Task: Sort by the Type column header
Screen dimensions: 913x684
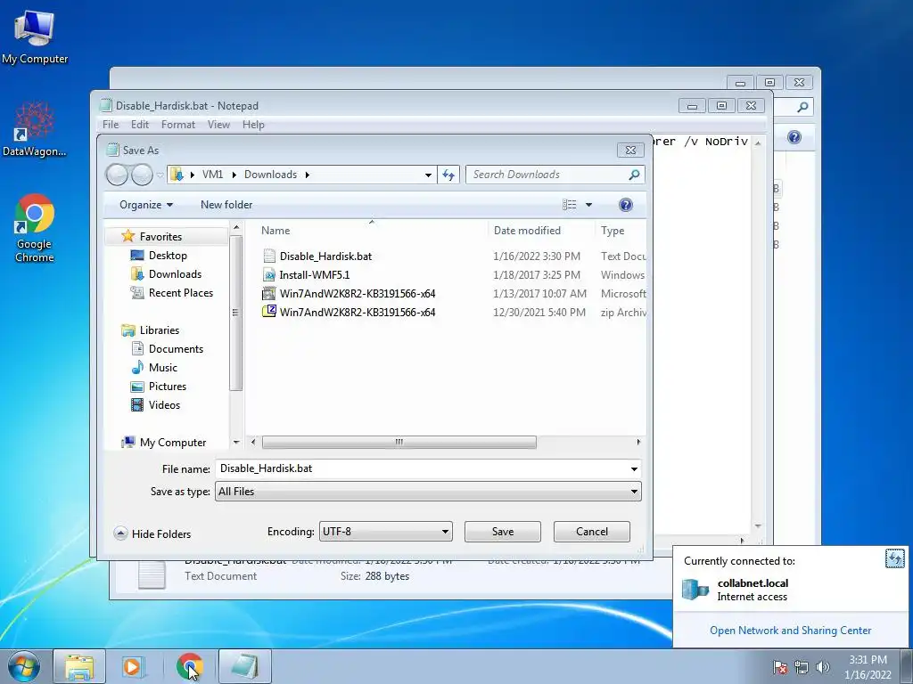Action: [x=613, y=231]
